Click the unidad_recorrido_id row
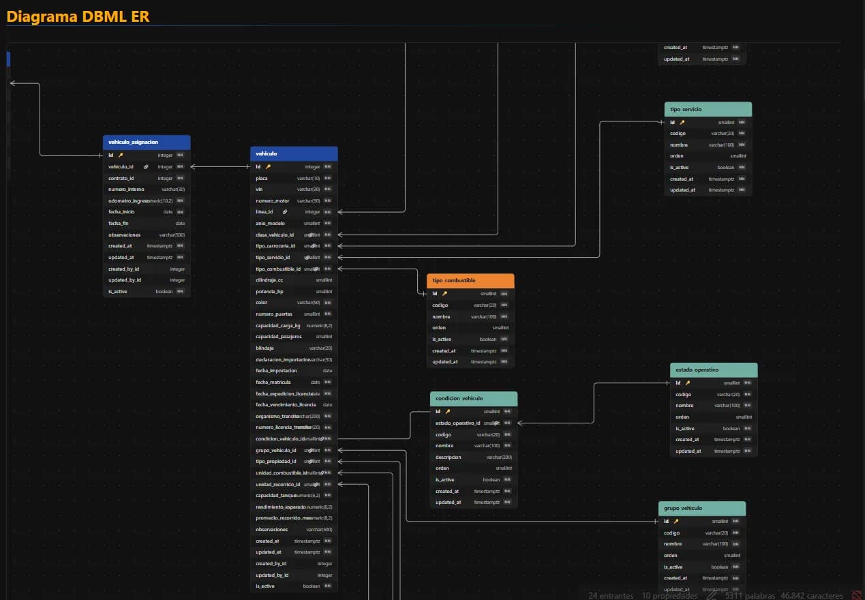This screenshot has width=865, height=600. (x=294, y=484)
